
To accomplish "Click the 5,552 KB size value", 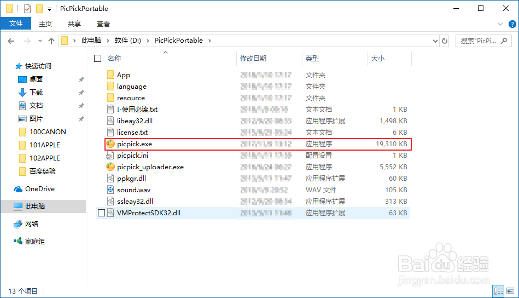I will coord(393,167).
